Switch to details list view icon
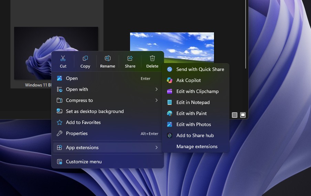311x196 pixels. coord(235,115)
